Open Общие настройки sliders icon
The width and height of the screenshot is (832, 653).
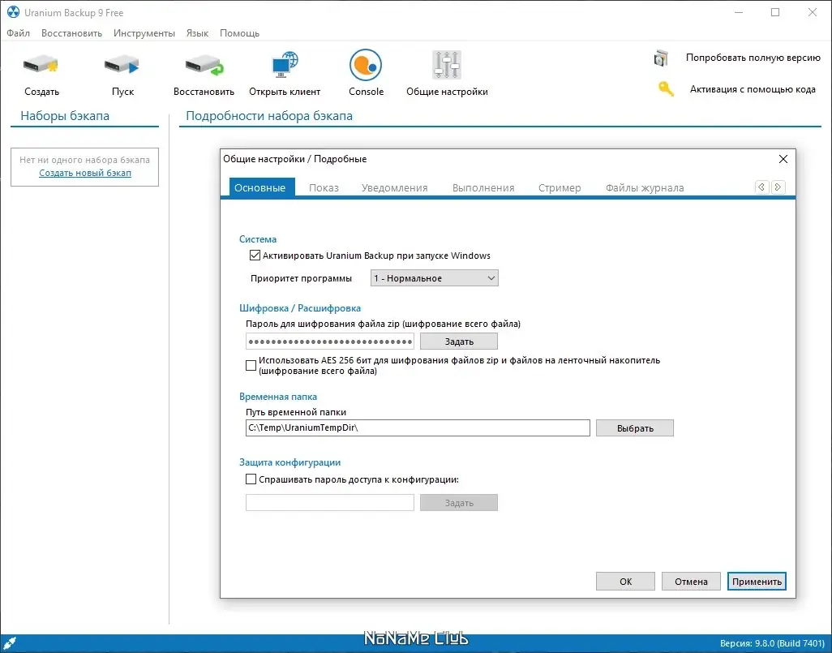447,65
